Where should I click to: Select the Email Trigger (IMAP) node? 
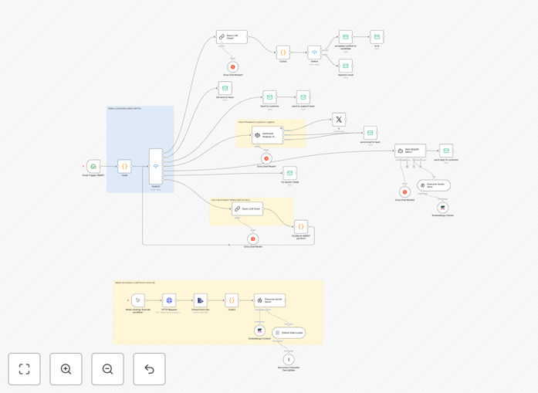[x=93, y=166]
